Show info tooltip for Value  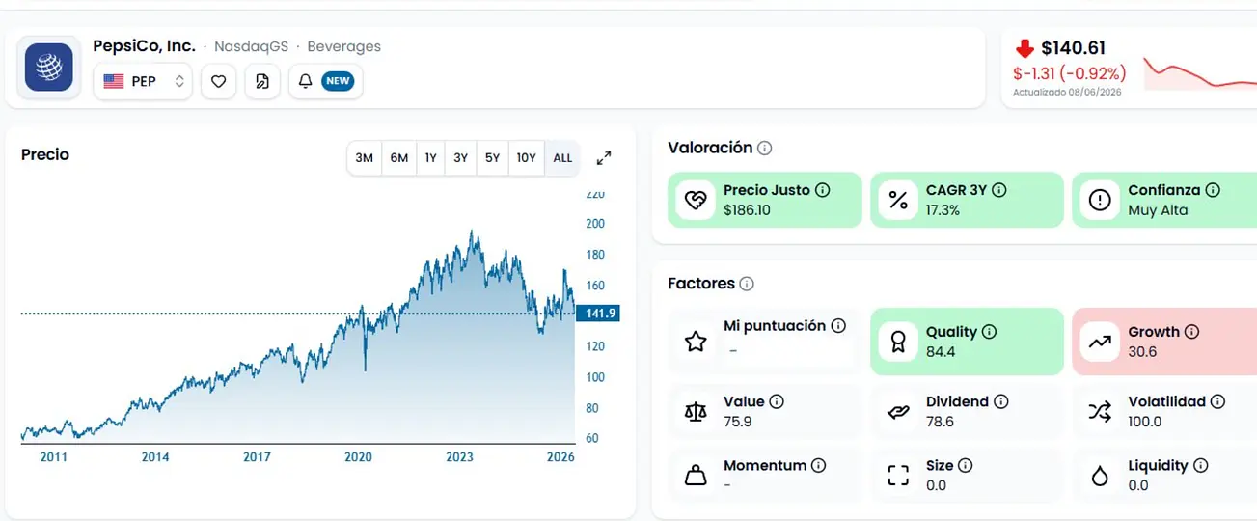pyautogui.click(x=777, y=401)
